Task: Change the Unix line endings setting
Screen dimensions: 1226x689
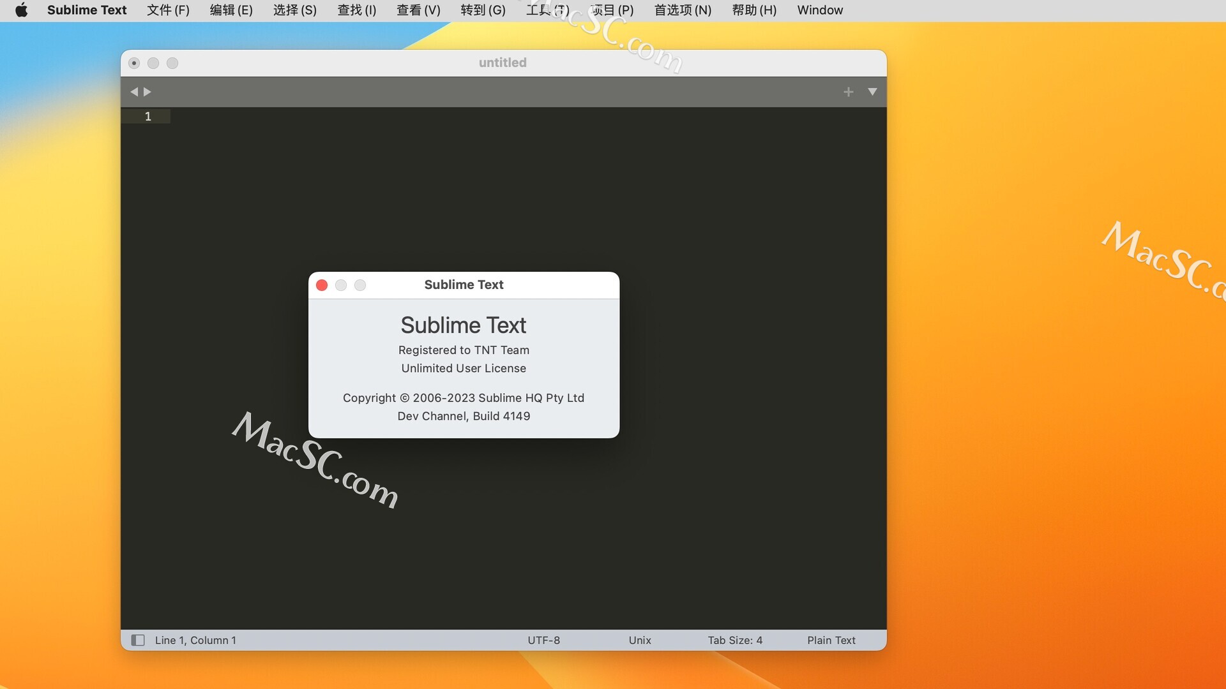Action: click(x=640, y=640)
